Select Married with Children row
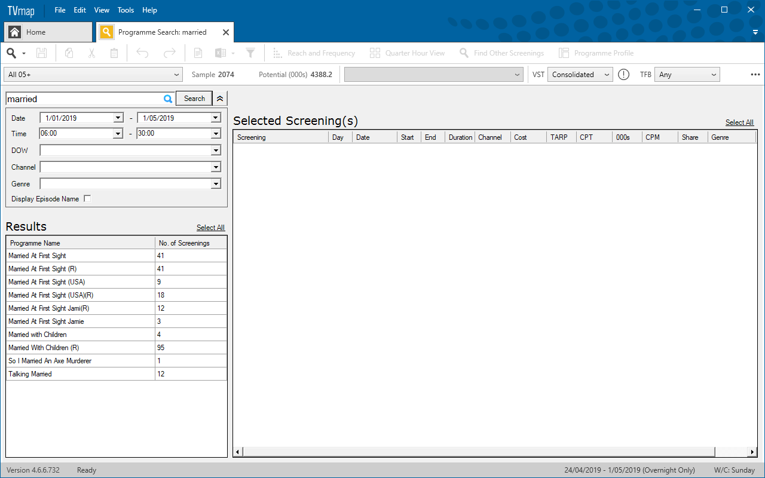The height and width of the screenshot is (478, 765). (117, 335)
